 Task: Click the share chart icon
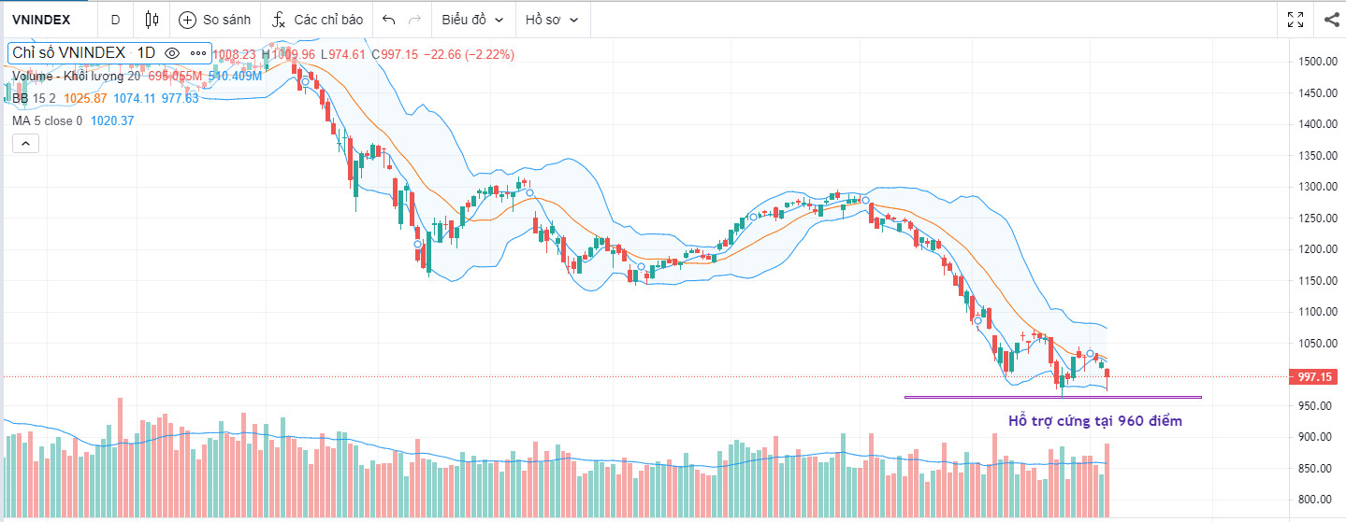(1332, 20)
